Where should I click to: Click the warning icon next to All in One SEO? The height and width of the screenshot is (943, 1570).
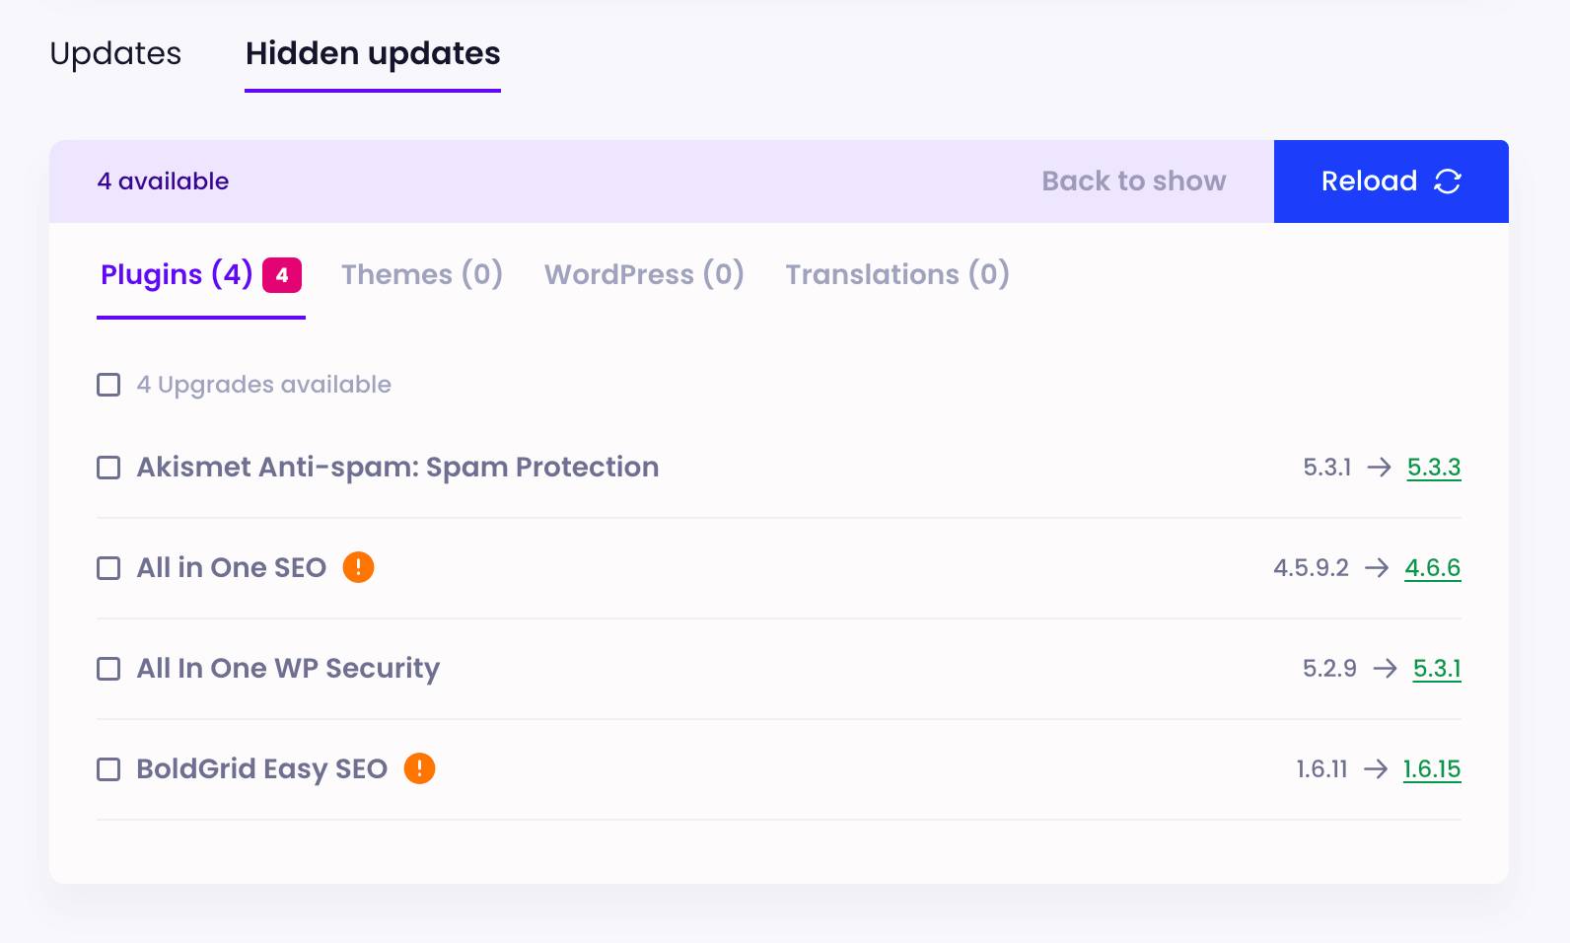[x=359, y=567]
